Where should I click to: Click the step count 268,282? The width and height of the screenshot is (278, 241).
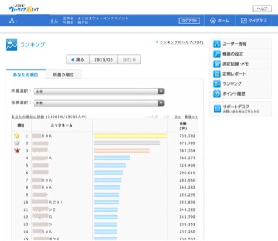187,188
